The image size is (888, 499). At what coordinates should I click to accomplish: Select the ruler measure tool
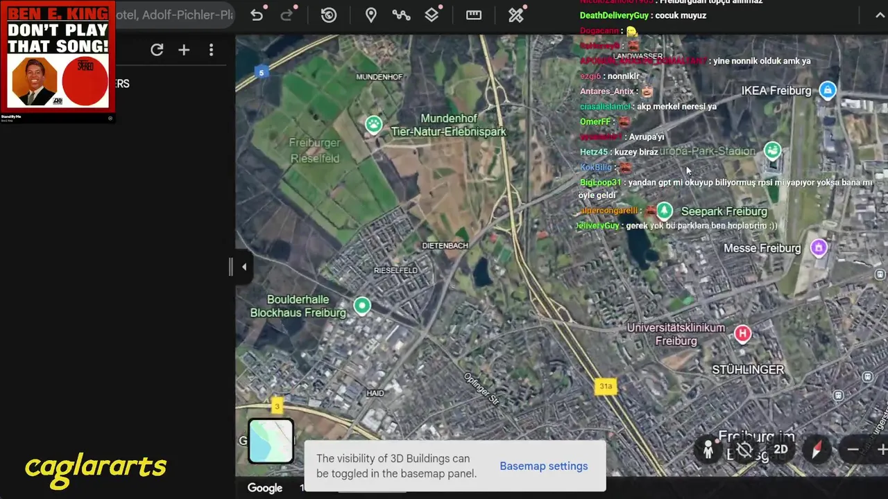click(474, 15)
